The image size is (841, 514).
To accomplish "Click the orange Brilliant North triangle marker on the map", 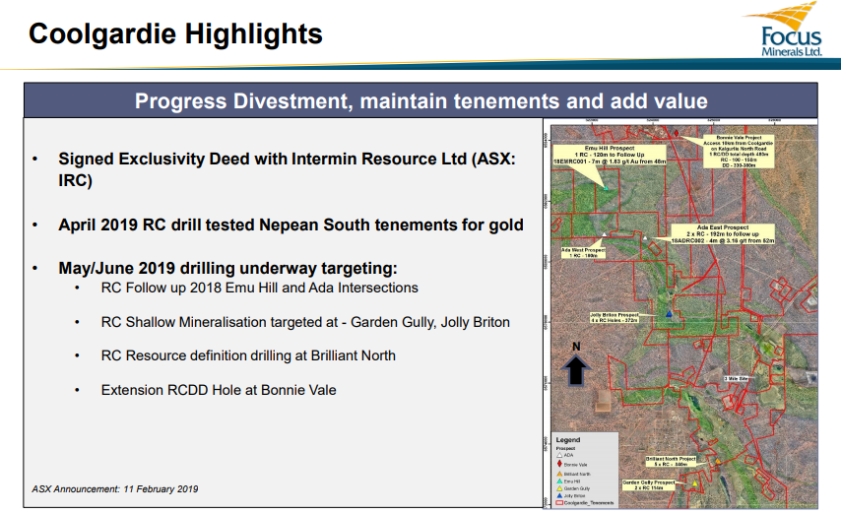I will tap(718, 461).
